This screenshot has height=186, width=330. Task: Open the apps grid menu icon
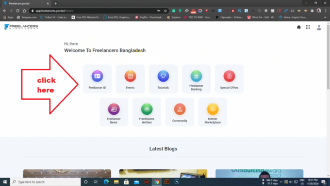pos(308,27)
